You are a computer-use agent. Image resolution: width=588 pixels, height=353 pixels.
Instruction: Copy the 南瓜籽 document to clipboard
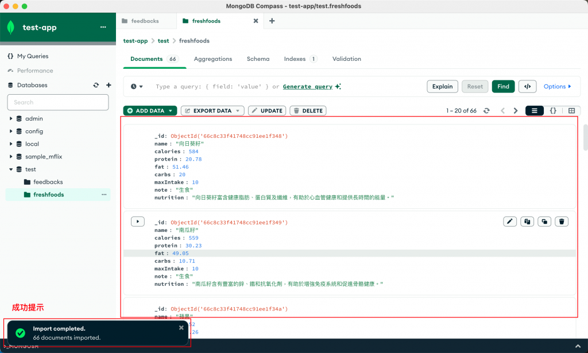[527, 222]
